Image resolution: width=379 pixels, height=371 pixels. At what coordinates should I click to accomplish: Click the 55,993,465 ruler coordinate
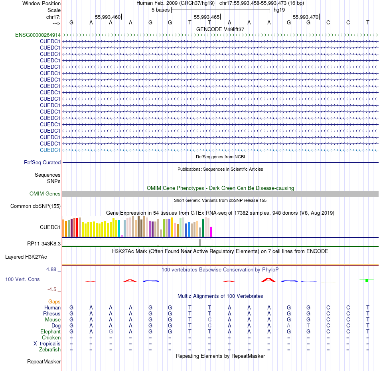207,17
